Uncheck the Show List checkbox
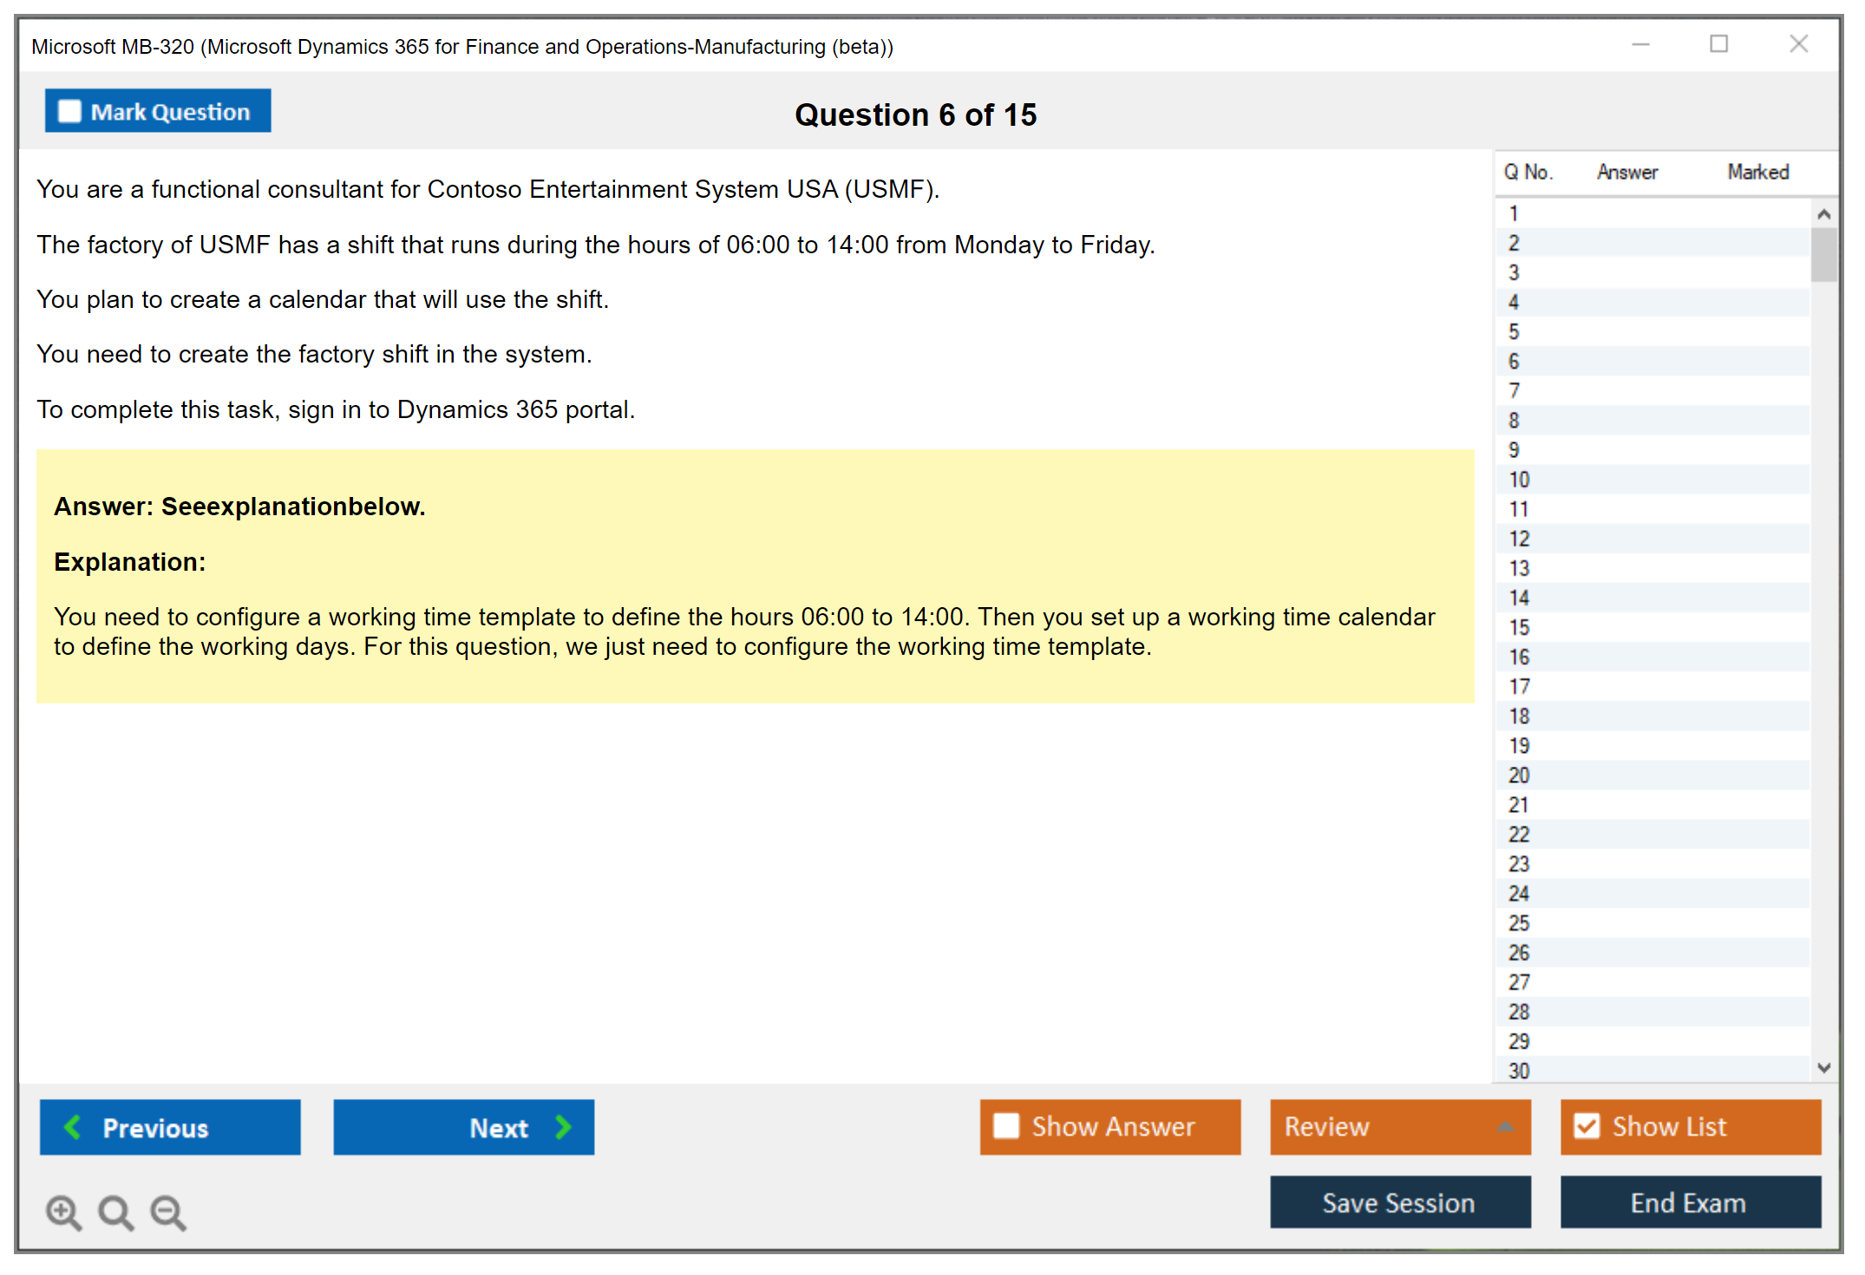 1587,1126
